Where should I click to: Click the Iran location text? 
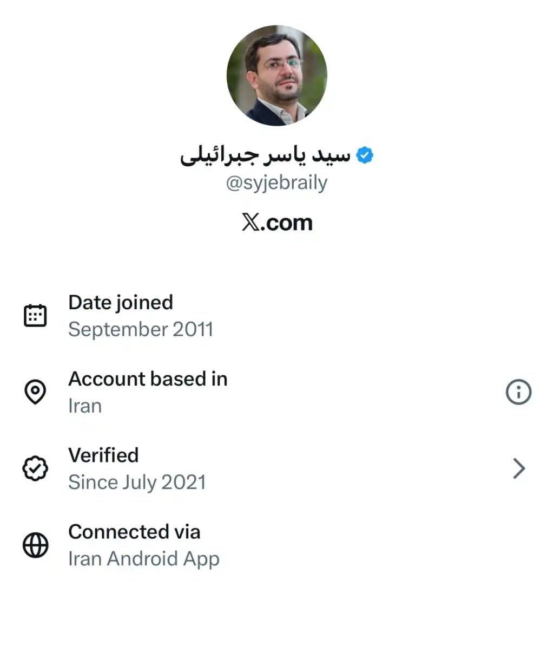tap(84, 406)
